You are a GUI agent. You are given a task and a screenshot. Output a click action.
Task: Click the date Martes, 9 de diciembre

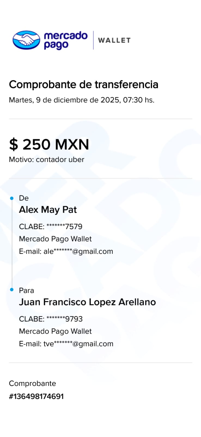[81, 100]
